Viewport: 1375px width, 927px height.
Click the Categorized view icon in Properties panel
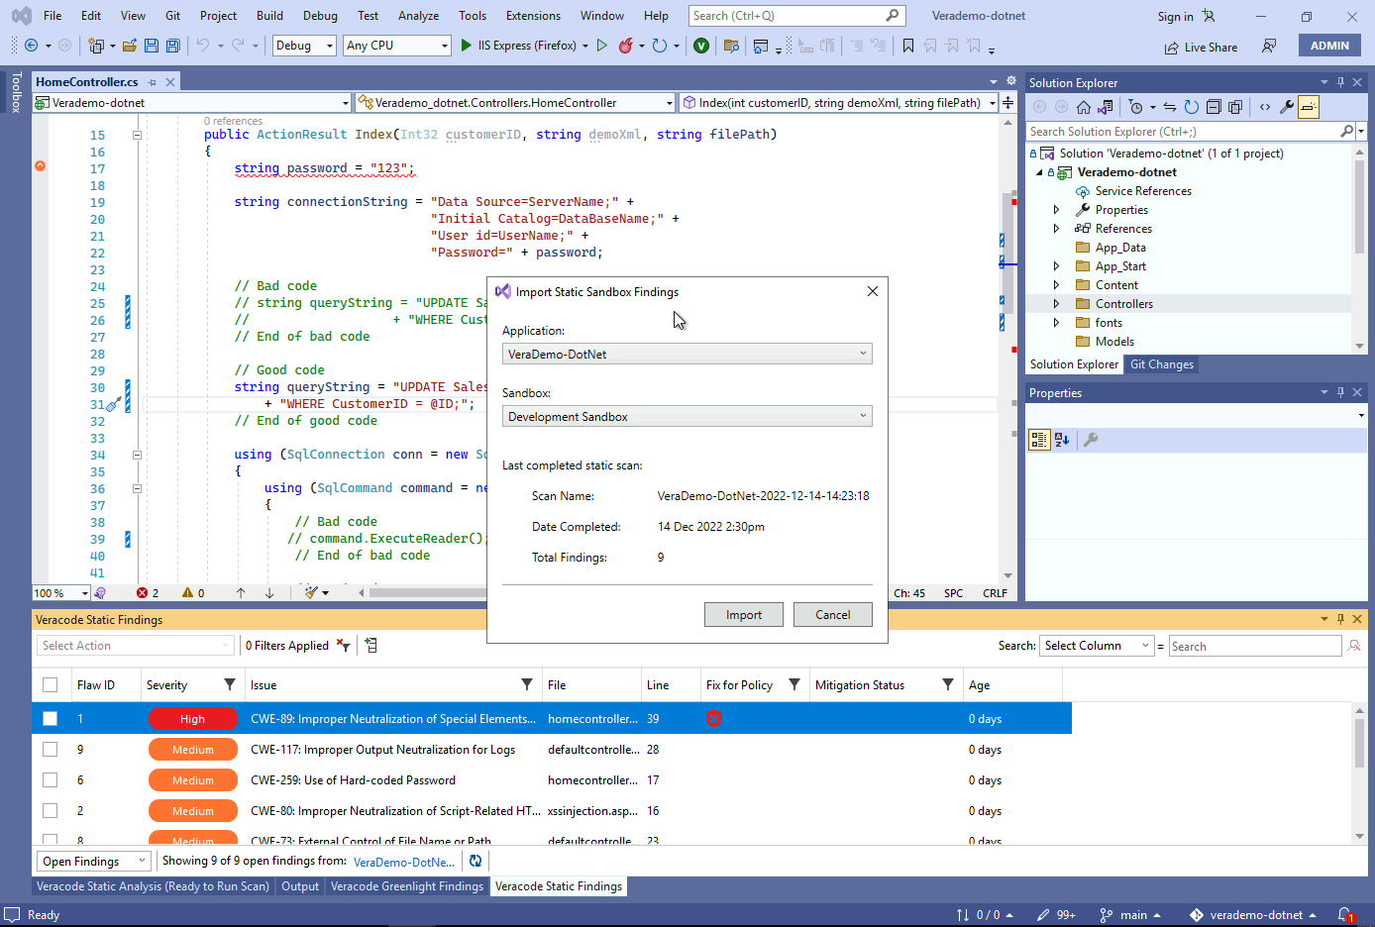pyautogui.click(x=1039, y=440)
